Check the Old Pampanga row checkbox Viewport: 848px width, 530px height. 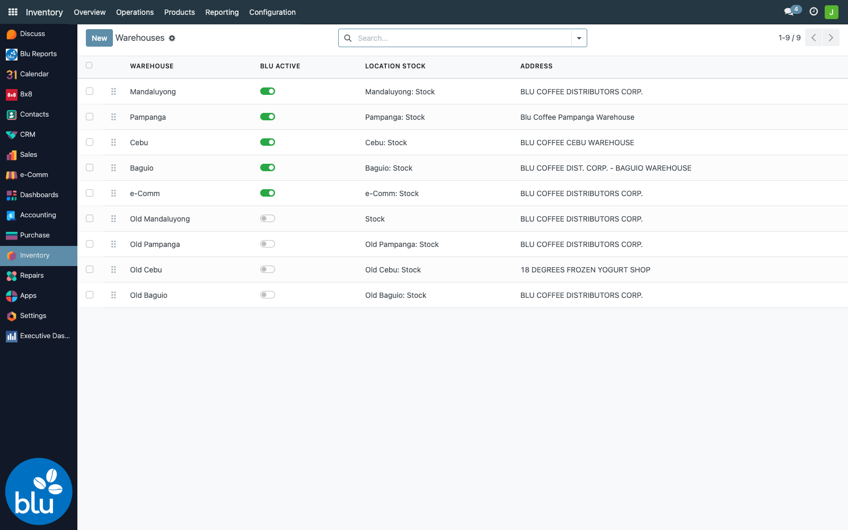[90, 244]
